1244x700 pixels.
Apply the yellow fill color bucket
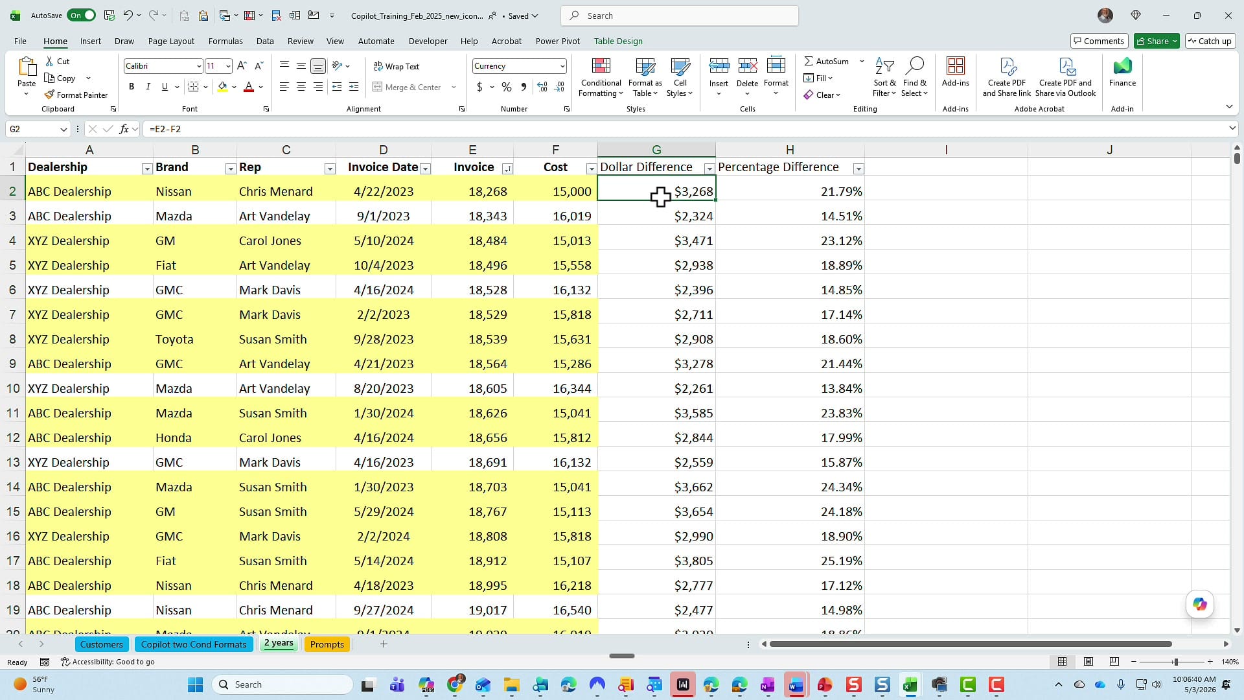[222, 87]
